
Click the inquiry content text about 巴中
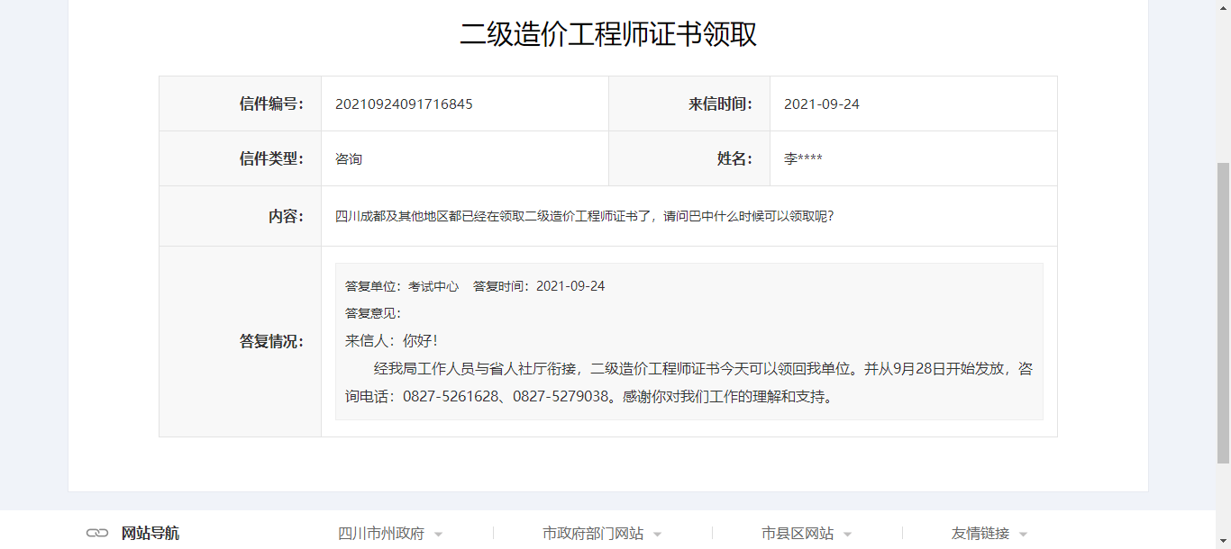[x=584, y=217]
